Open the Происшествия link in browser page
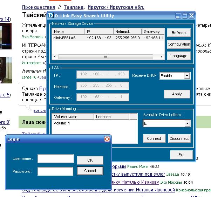The height and width of the screenshot is (197, 211). point(39,7)
